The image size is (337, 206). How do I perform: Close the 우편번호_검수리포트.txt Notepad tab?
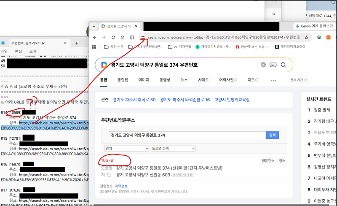[x=65, y=43]
